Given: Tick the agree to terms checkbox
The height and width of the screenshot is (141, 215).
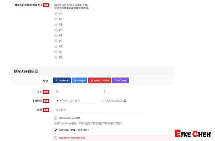Looking at the screenshot, I should tap(56, 138).
